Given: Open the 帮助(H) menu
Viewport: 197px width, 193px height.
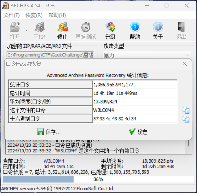Looking at the screenshot, I should (57, 15).
